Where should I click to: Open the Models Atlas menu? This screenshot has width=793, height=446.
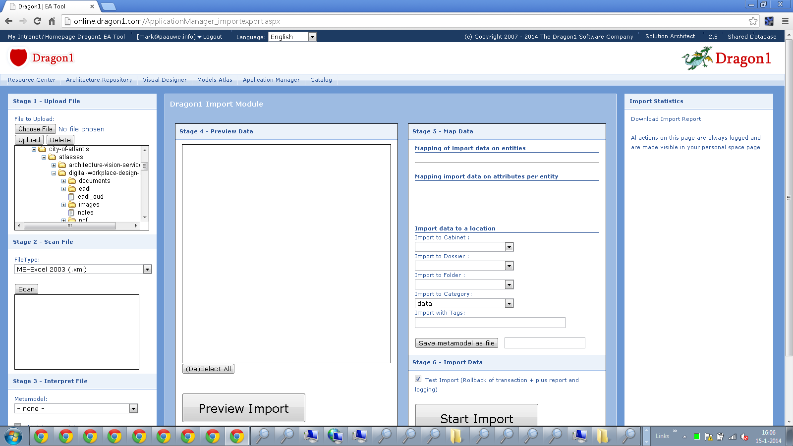215,80
